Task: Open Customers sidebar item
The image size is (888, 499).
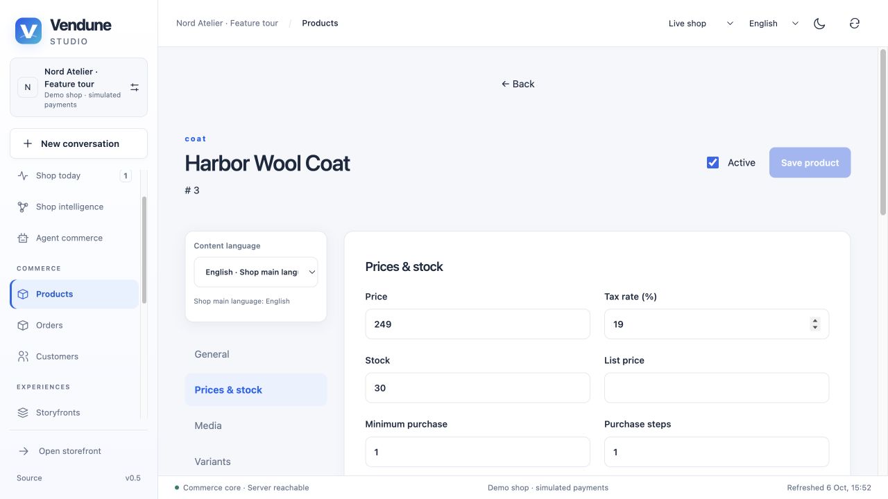Action: click(74, 356)
